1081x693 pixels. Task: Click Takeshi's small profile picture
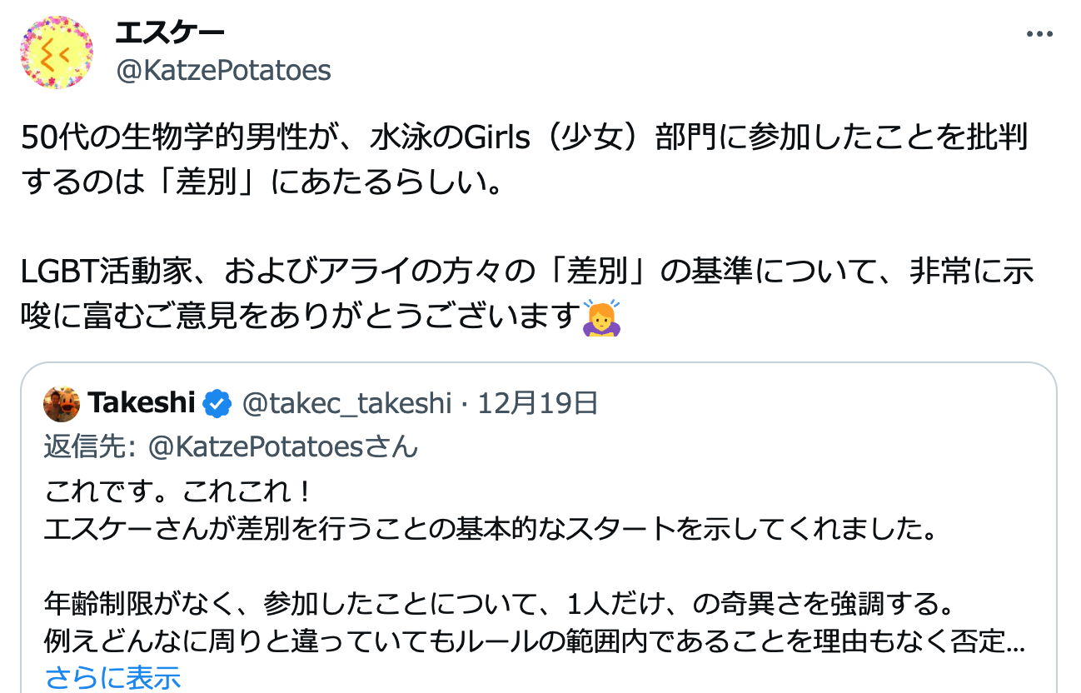click(62, 404)
